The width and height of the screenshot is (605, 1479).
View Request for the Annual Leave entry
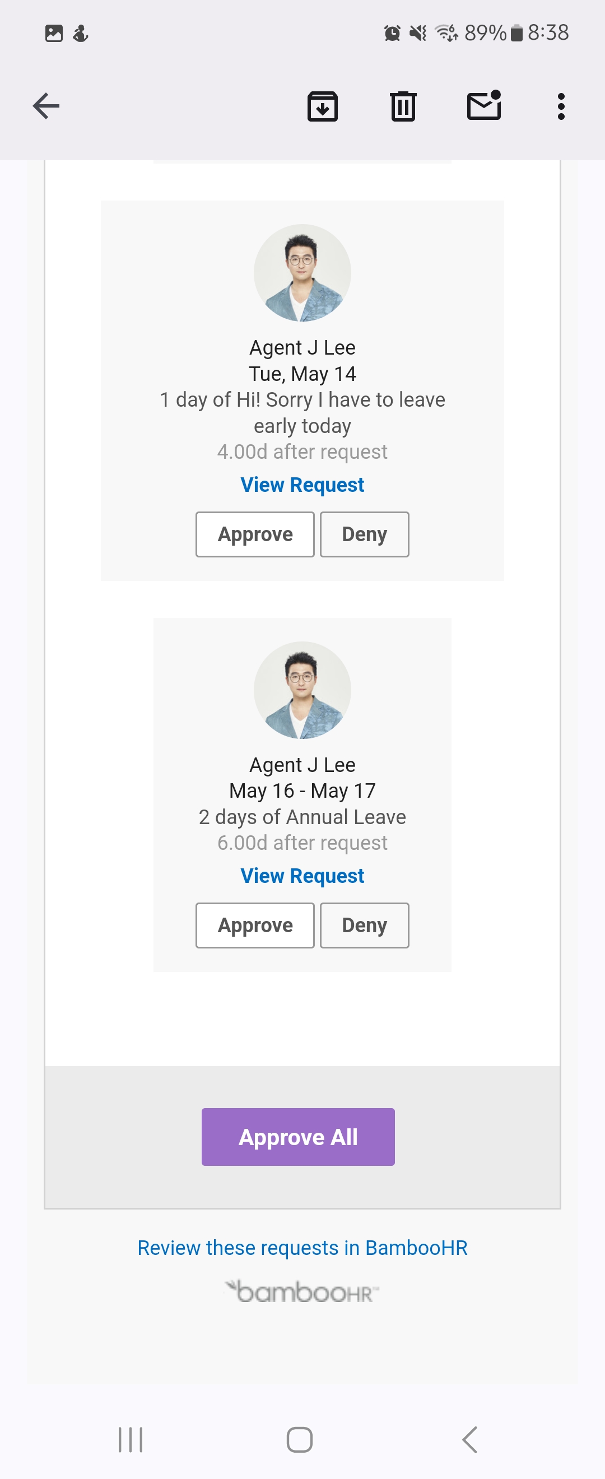pos(302,876)
